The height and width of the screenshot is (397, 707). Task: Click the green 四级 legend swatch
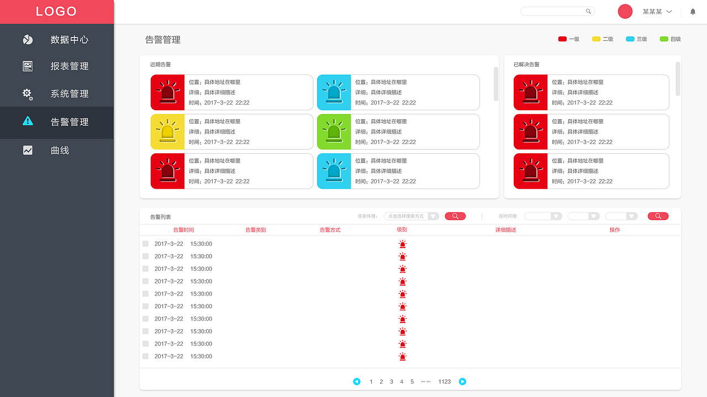pyautogui.click(x=664, y=39)
